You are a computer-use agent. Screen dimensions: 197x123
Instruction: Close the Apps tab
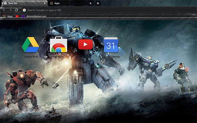pos(90,3)
